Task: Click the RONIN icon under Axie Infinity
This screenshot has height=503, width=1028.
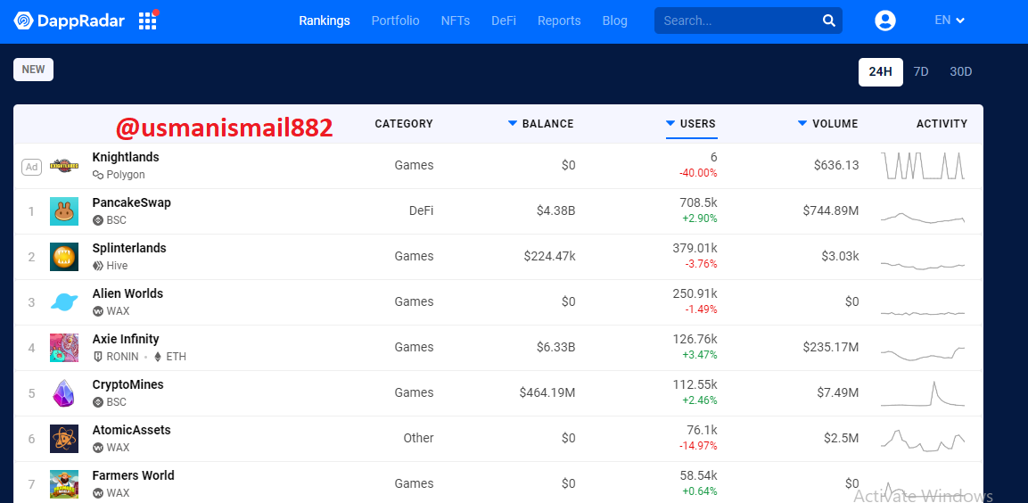Action: (x=98, y=357)
